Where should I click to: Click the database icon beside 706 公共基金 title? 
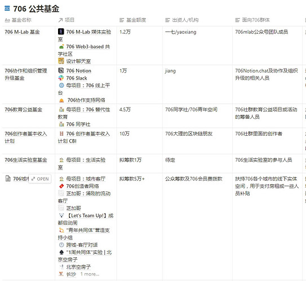click(7, 8)
